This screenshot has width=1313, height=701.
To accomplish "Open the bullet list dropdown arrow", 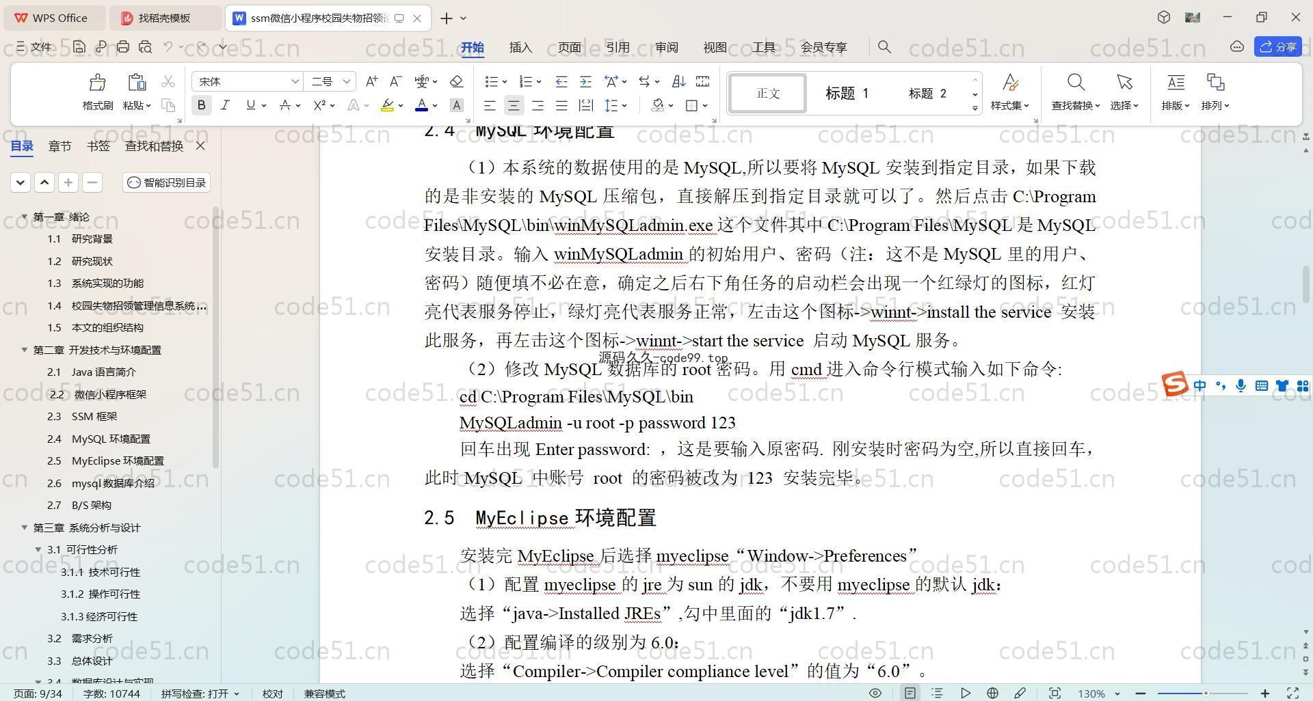I will 505,82.
